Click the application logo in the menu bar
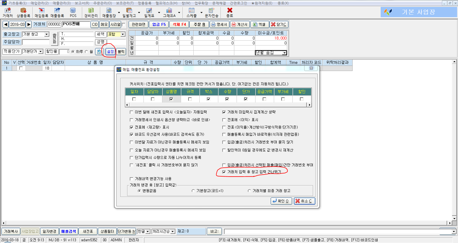This screenshot has width=458, height=243. coord(4,3)
